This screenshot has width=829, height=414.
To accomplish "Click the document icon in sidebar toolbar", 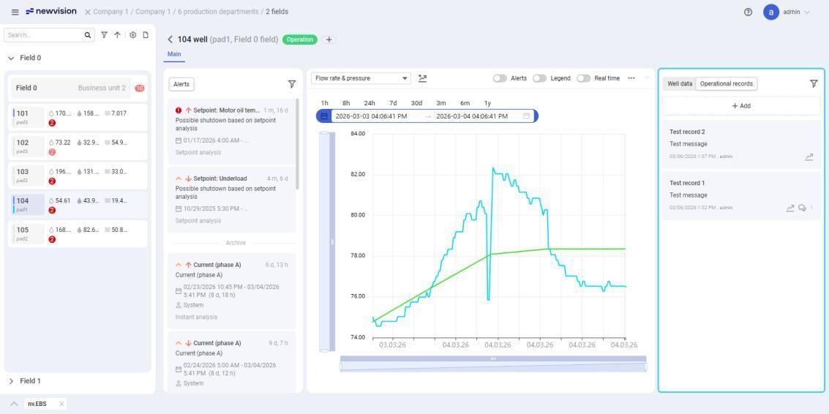I will [146, 35].
